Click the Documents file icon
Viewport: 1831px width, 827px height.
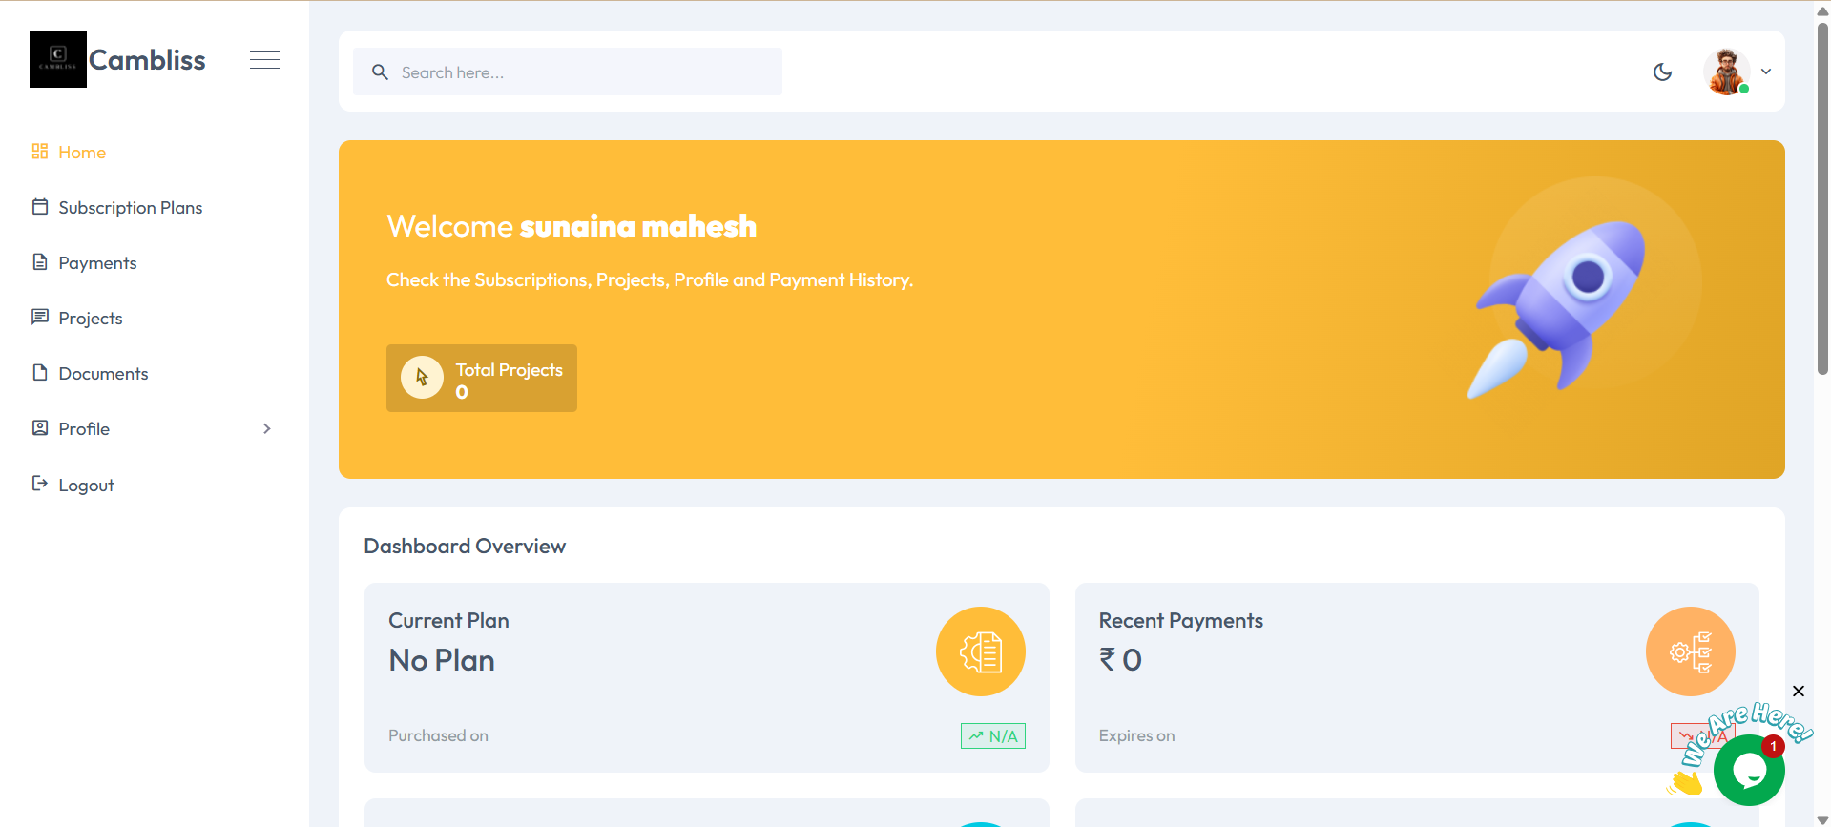tap(40, 373)
